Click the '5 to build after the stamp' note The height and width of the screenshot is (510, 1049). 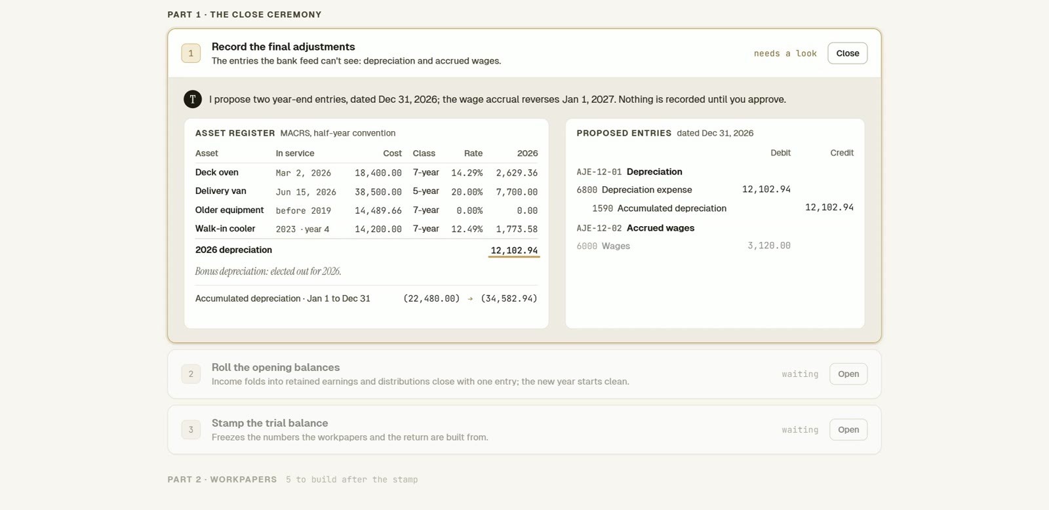[351, 480]
